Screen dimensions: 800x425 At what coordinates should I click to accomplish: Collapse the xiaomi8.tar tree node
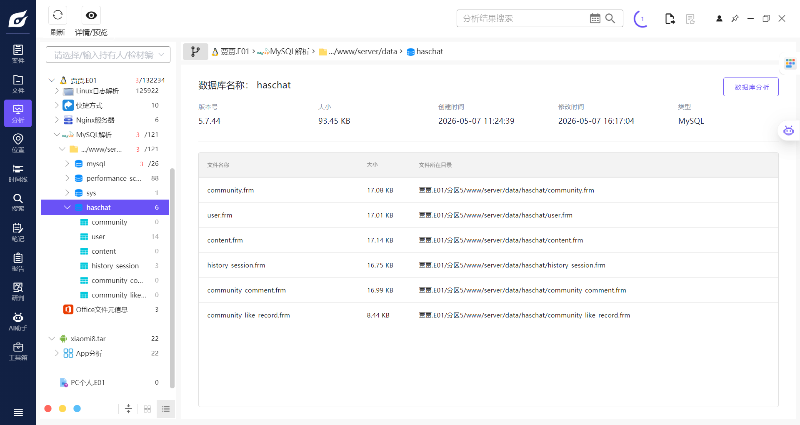[x=52, y=338]
